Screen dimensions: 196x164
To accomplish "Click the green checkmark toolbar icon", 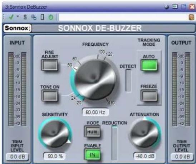I will click(x=11, y=17).
